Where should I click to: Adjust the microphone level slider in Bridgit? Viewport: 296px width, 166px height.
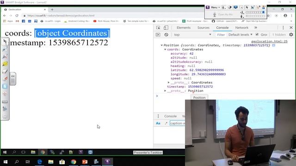(x=255, y=12)
